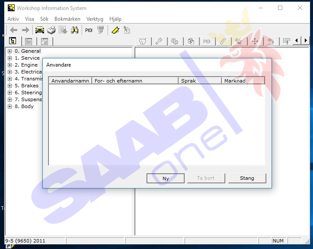The height and width of the screenshot is (249, 313).
Task: Click the Ny button in dialog
Action: coord(166,178)
